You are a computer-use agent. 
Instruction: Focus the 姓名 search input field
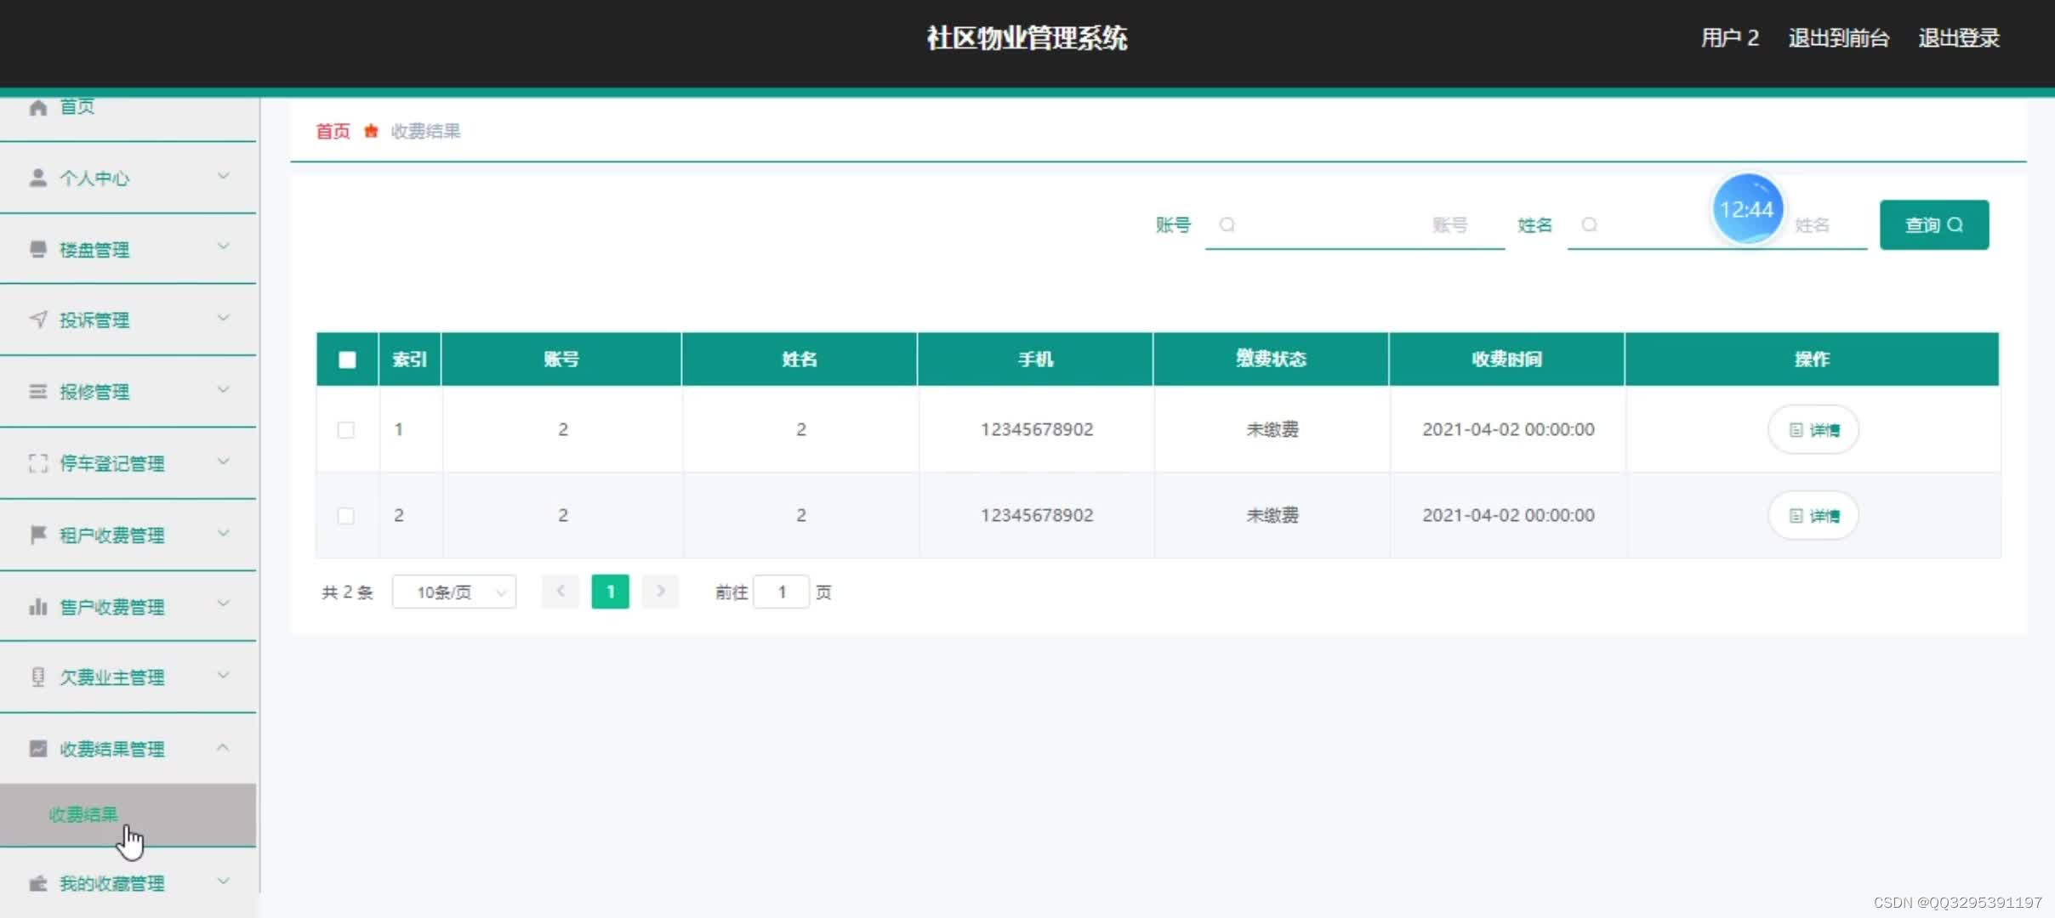click(1716, 224)
